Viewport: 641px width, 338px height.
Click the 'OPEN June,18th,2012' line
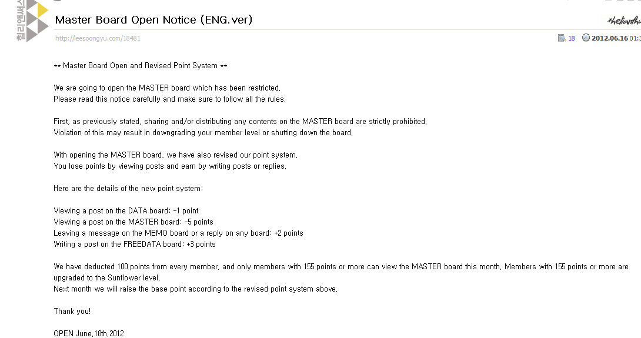89,333
